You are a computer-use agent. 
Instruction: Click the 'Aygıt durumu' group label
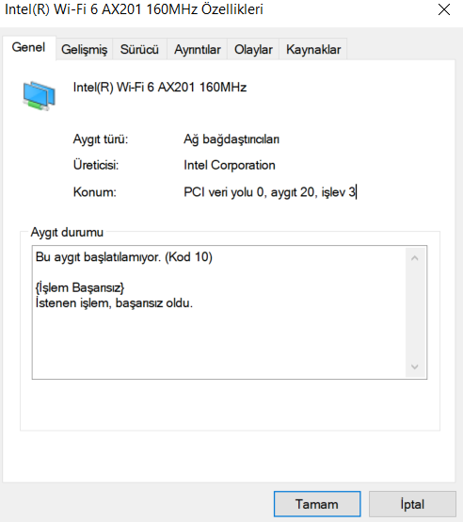point(67,232)
